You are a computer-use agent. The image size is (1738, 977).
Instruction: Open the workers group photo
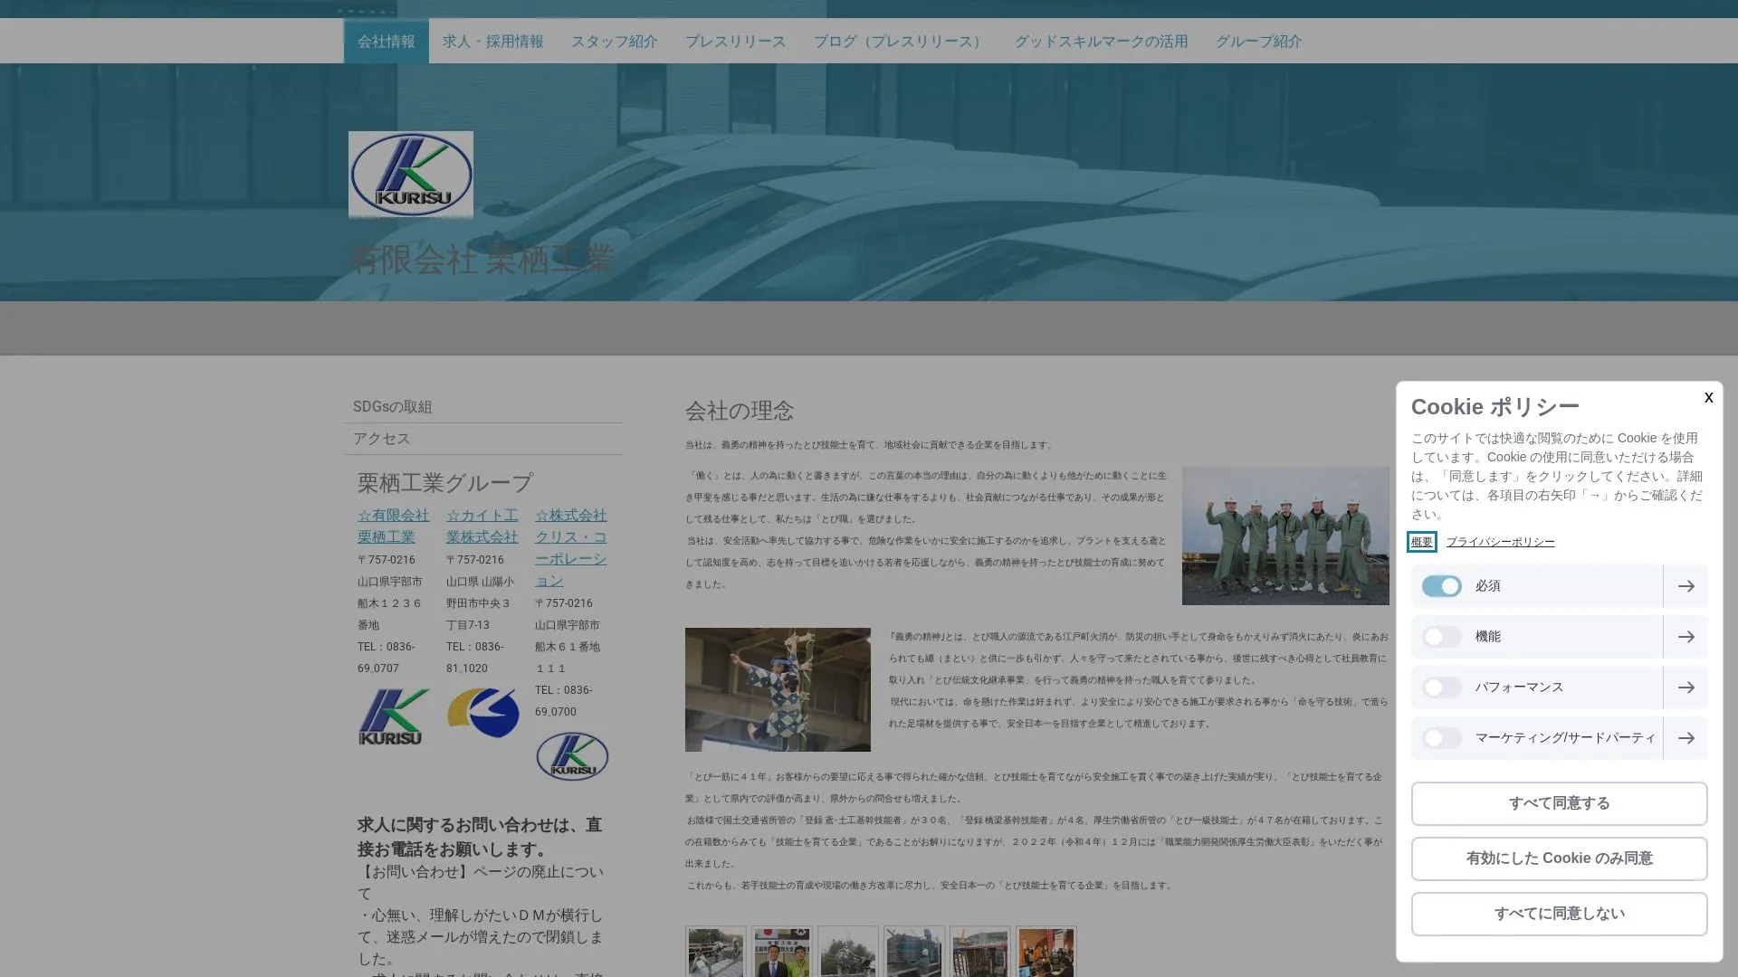1284,536
